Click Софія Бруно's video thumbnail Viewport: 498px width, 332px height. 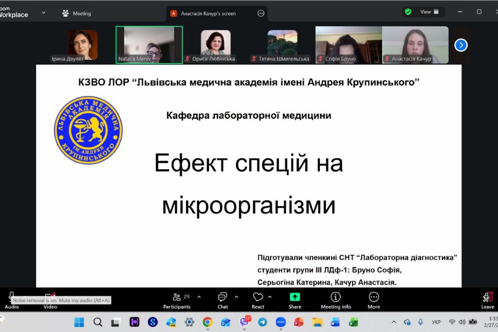[x=348, y=45]
